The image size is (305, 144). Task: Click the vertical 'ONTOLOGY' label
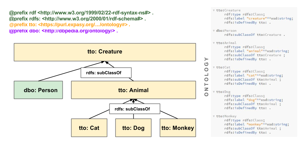click(x=207, y=77)
